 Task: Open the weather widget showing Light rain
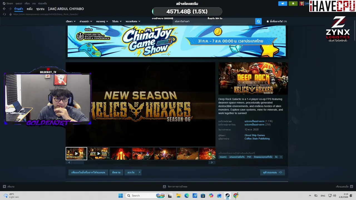[11, 196]
